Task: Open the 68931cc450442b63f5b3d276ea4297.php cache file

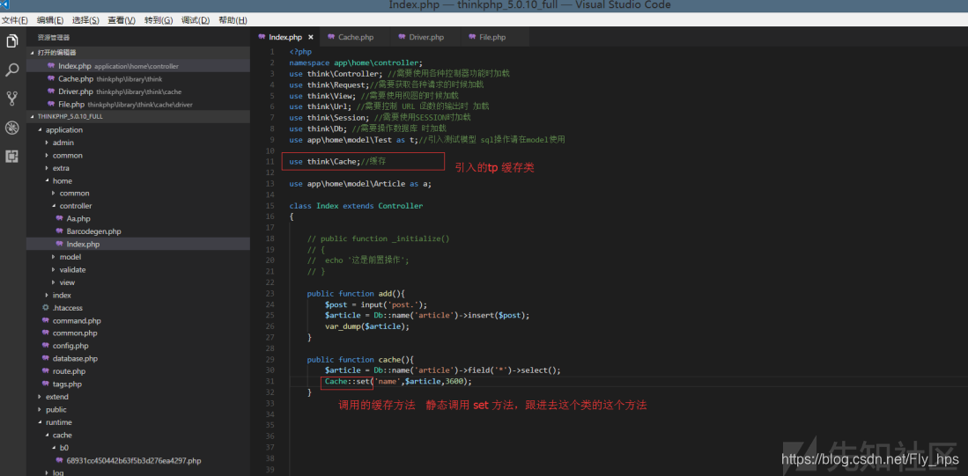Action: click(x=134, y=460)
